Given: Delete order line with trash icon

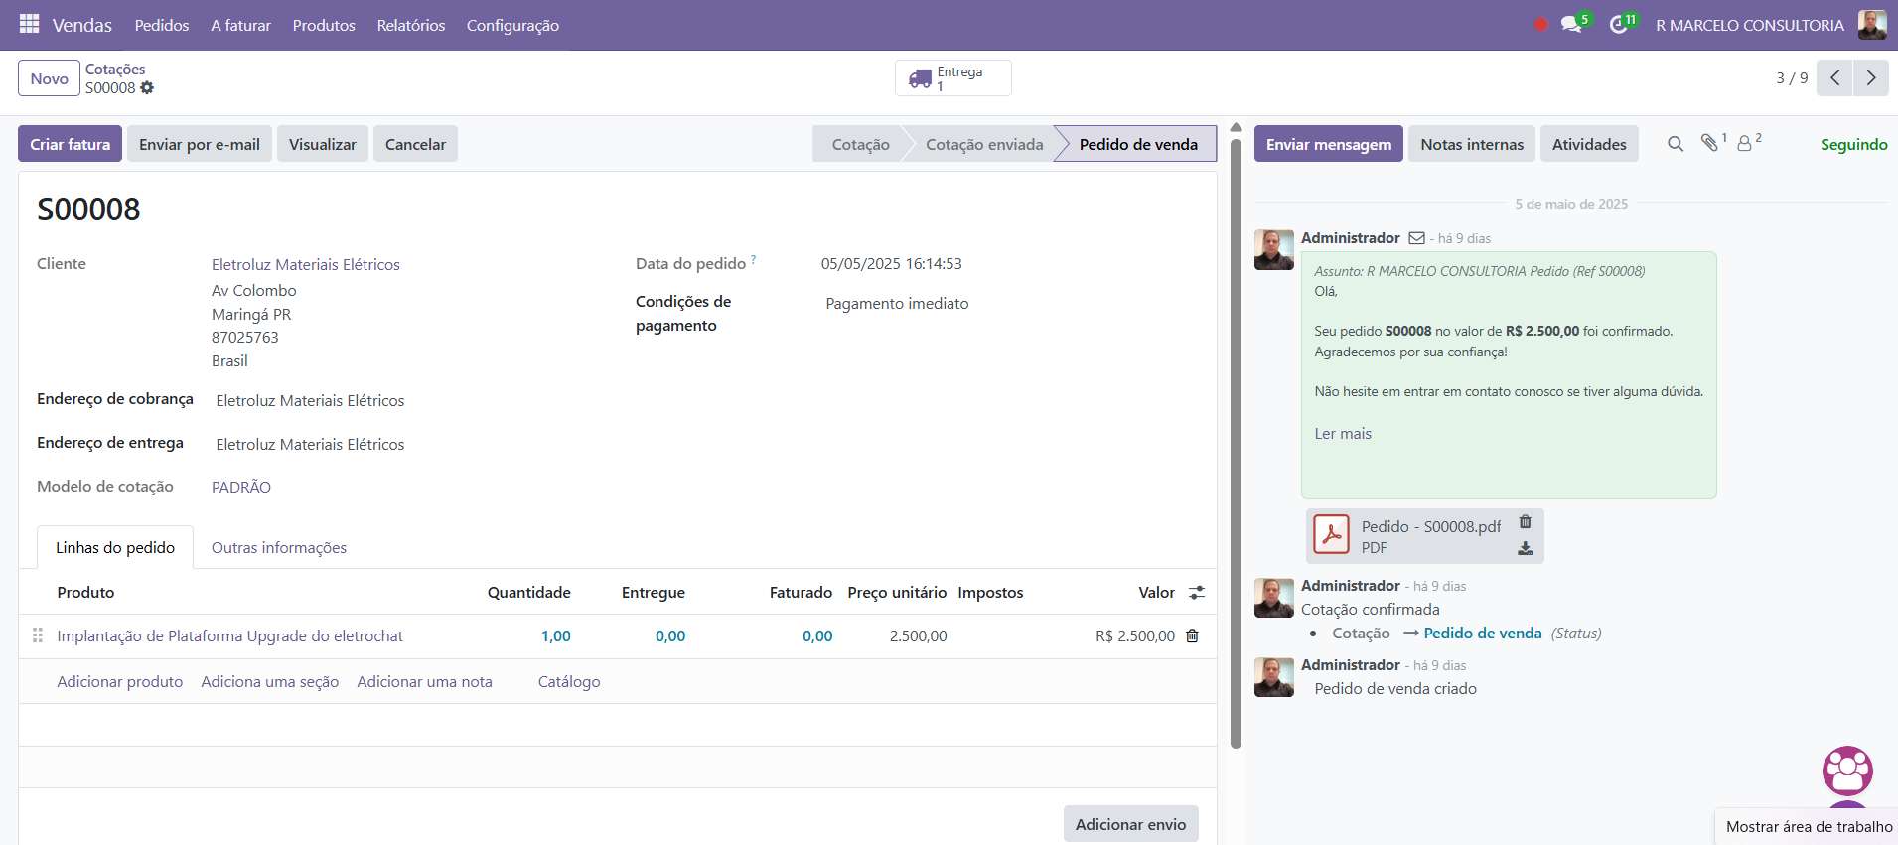Looking at the screenshot, I should [x=1193, y=635].
